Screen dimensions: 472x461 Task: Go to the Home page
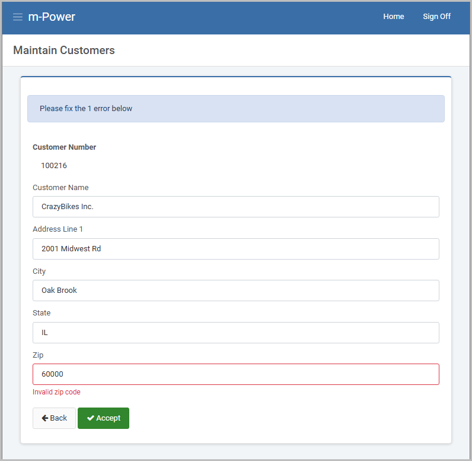393,17
